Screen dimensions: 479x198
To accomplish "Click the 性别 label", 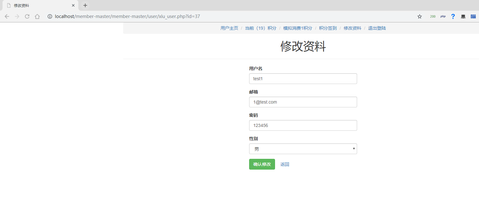I will coord(254,139).
